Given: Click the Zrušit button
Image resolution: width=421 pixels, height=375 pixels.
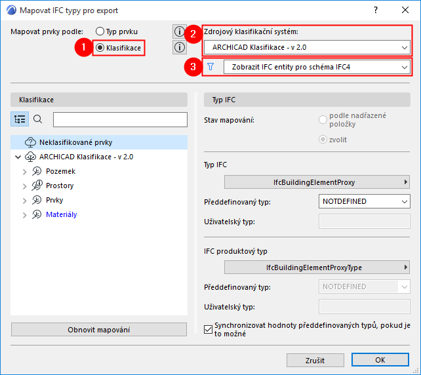Looking at the screenshot, I should [315, 360].
